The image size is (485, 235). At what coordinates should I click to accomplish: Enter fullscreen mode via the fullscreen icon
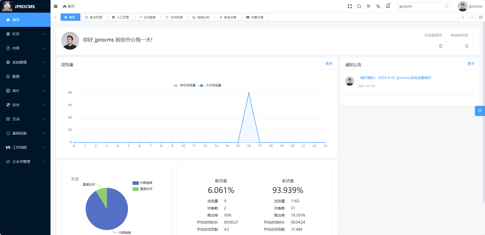[350, 6]
